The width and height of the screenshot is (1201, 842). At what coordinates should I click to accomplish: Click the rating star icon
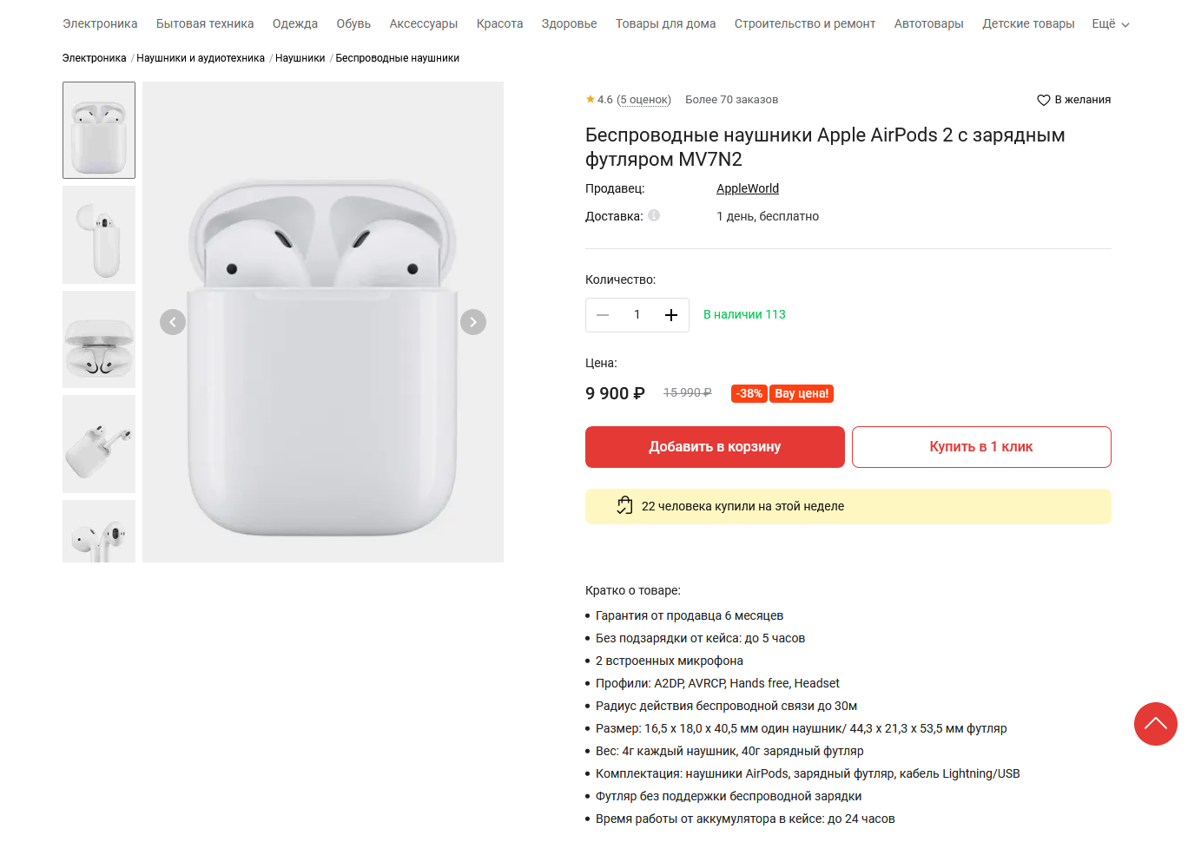pos(591,100)
